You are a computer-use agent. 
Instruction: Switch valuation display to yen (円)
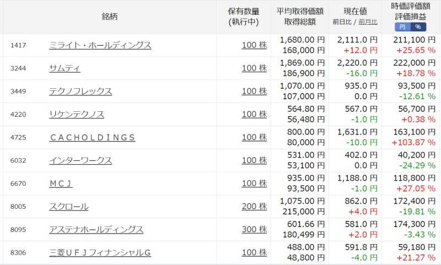pos(402,26)
